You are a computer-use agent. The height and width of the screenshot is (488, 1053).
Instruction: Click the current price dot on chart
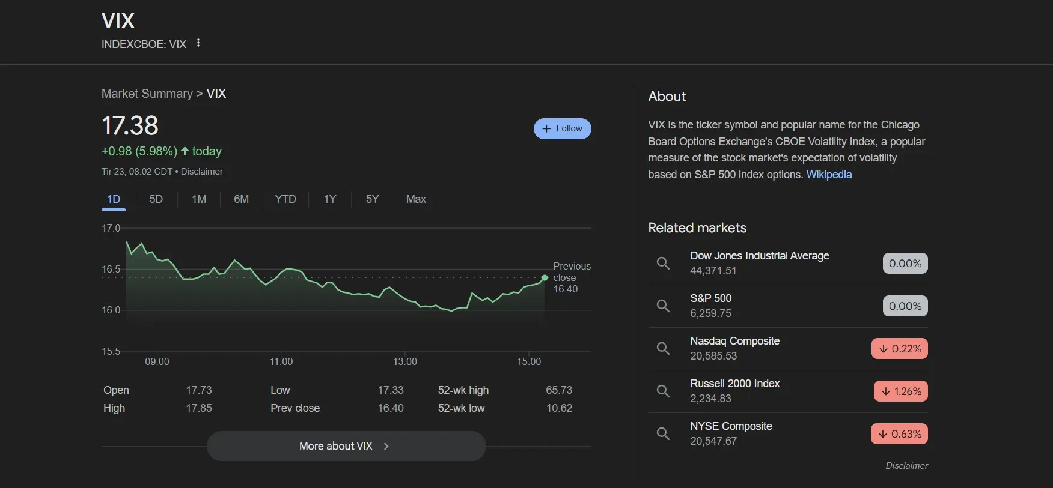pos(545,278)
